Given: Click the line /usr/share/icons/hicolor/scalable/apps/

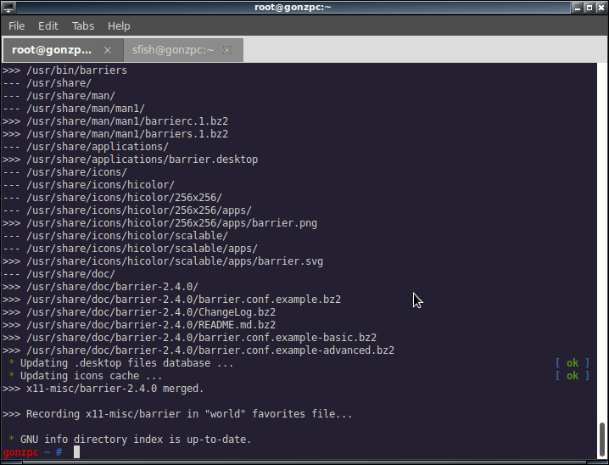Looking at the screenshot, I should tap(130, 249).
